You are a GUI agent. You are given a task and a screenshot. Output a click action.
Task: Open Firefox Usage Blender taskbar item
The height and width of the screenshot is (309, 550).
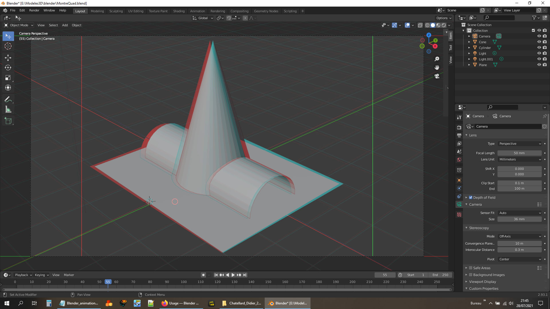point(180,303)
